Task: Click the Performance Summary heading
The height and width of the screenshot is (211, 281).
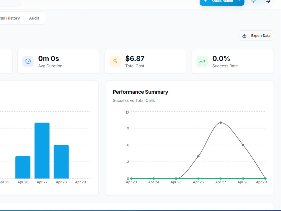Action: point(140,92)
